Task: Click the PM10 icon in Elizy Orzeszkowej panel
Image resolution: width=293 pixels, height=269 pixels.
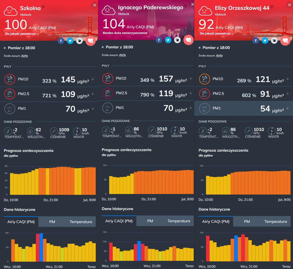Action: [204, 79]
